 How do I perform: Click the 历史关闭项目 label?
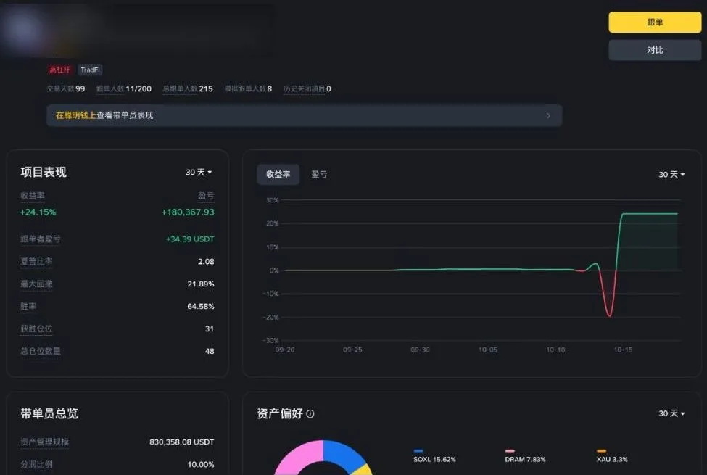click(x=304, y=89)
